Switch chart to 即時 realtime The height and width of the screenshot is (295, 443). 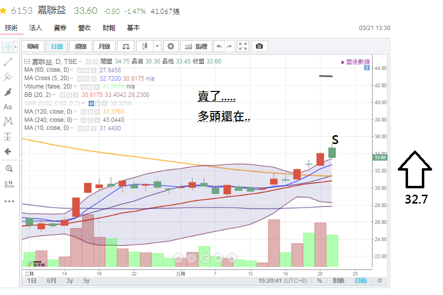33,47
